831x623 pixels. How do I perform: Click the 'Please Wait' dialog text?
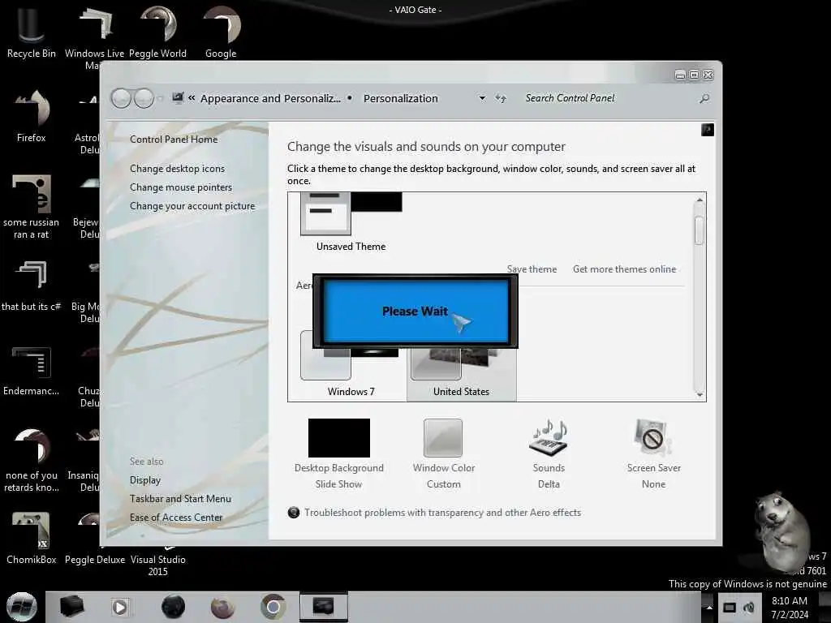tap(415, 311)
